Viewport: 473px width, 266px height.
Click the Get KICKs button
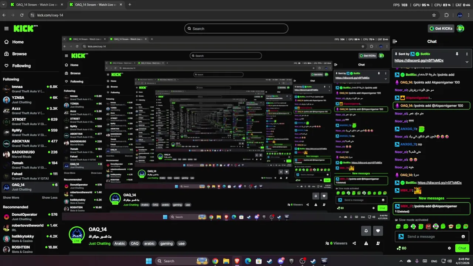[x=440, y=28]
